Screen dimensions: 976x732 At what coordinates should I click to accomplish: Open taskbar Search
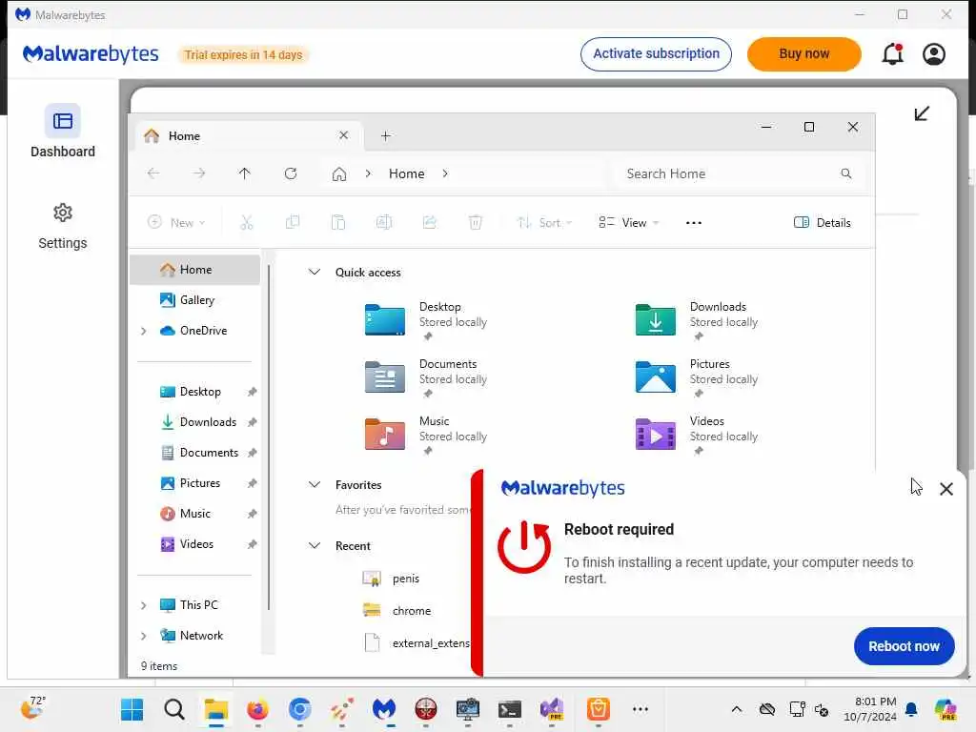(174, 709)
